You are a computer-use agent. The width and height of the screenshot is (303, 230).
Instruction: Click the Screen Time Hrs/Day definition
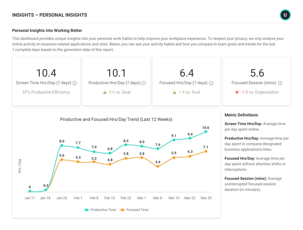tap(255, 127)
